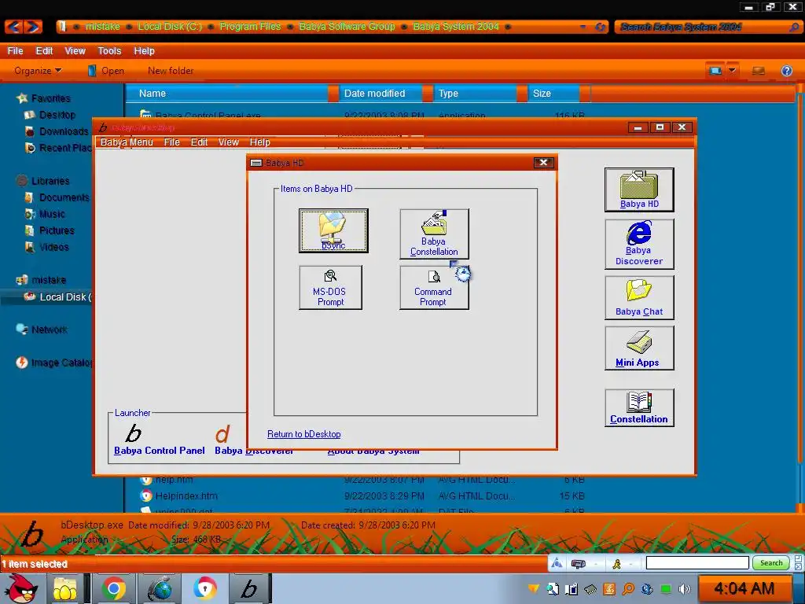This screenshot has width=805, height=604.
Task: Sort by Type column header
Action: tap(475, 94)
